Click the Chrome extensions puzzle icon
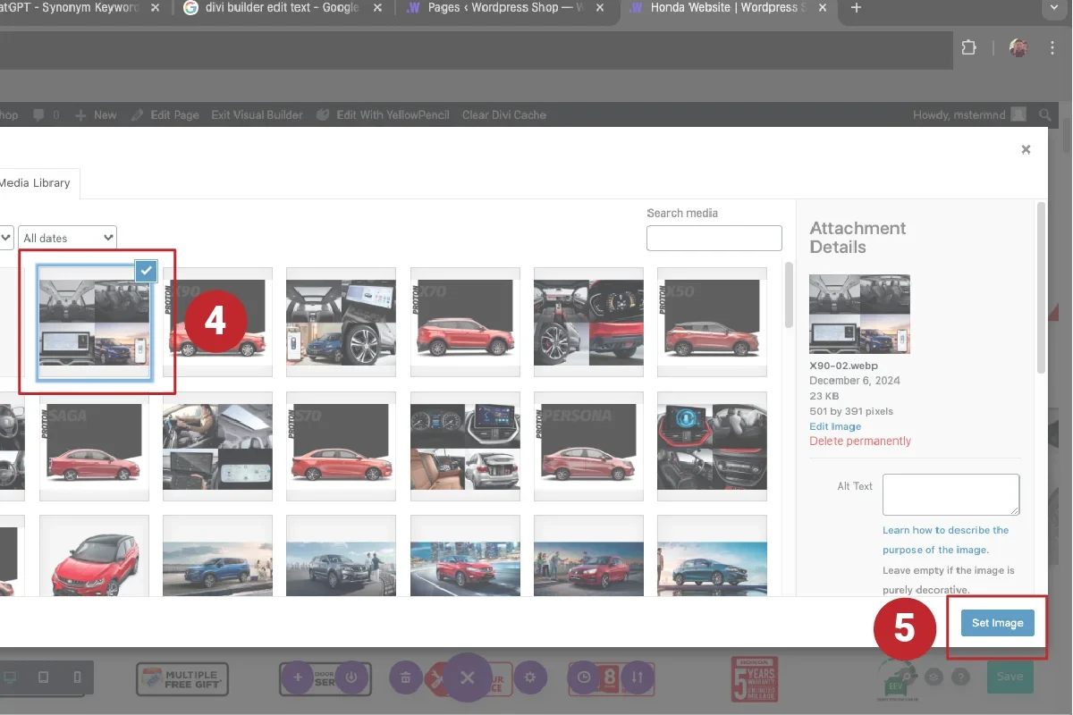1073x715 pixels. click(968, 48)
